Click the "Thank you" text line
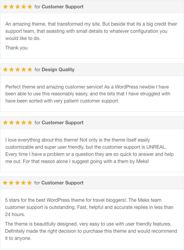Screen dimensions: 184x250 pos(16,48)
